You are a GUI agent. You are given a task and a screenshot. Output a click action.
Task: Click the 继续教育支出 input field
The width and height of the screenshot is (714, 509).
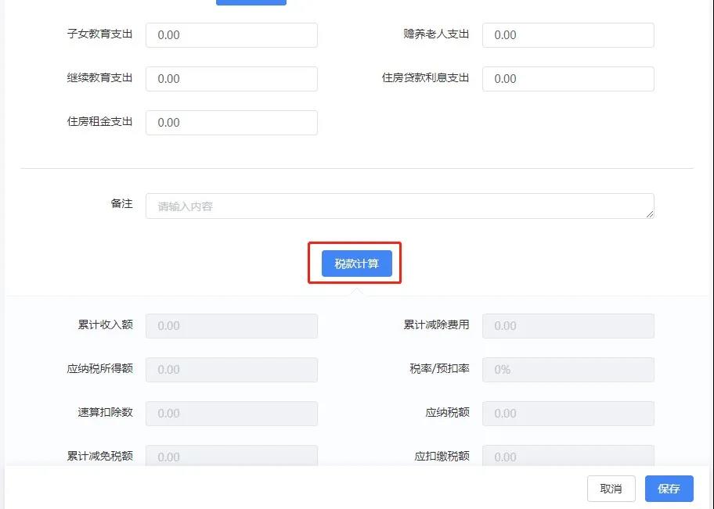231,79
